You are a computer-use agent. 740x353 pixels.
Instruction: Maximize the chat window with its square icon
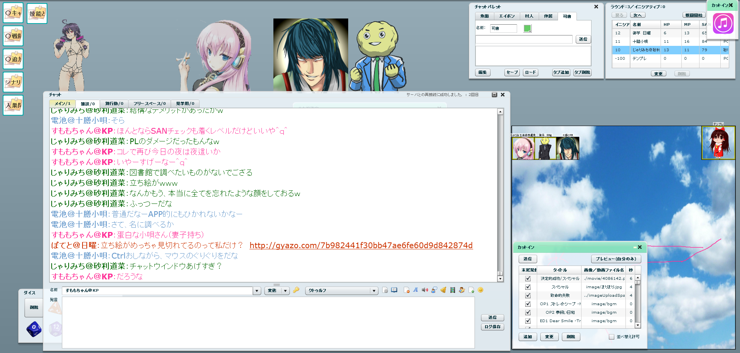tap(494, 95)
